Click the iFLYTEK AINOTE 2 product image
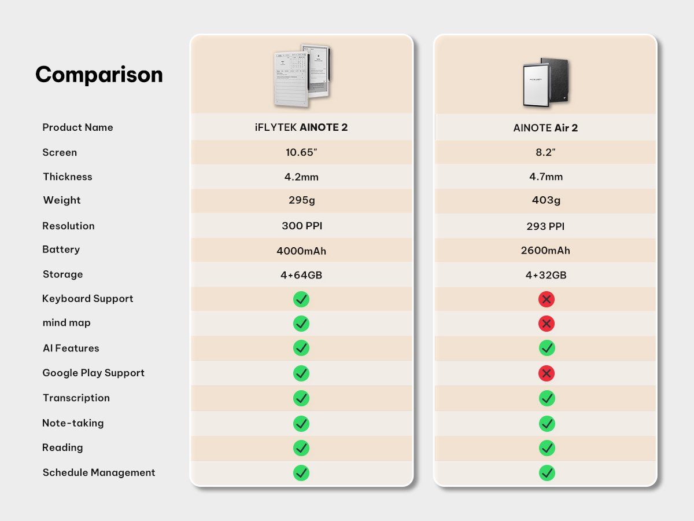The width and height of the screenshot is (694, 521). [x=301, y=74]
